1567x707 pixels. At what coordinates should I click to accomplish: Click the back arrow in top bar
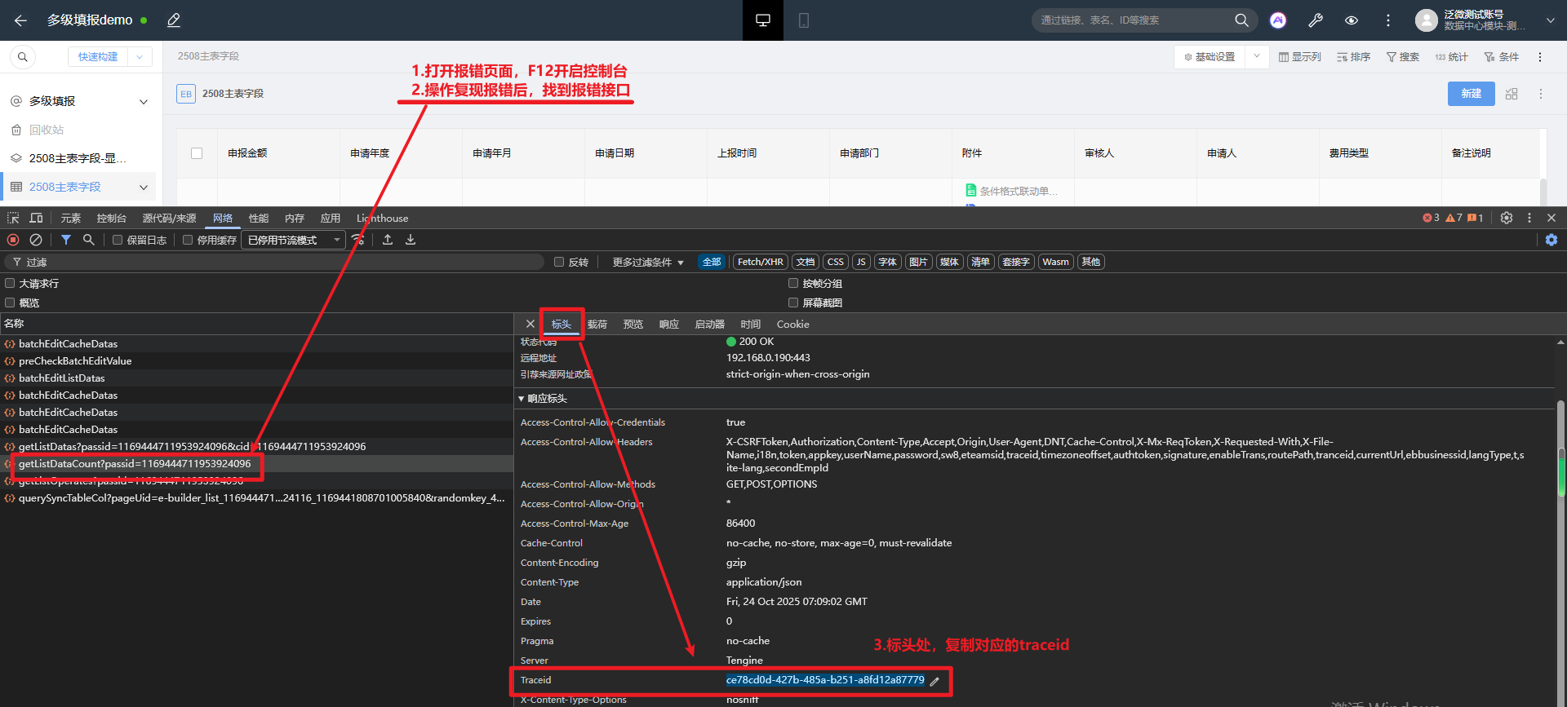coord(20,20)
